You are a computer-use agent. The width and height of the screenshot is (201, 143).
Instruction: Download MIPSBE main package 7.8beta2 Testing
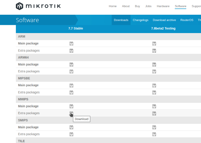pyautogui.click(x=154, y=85)
